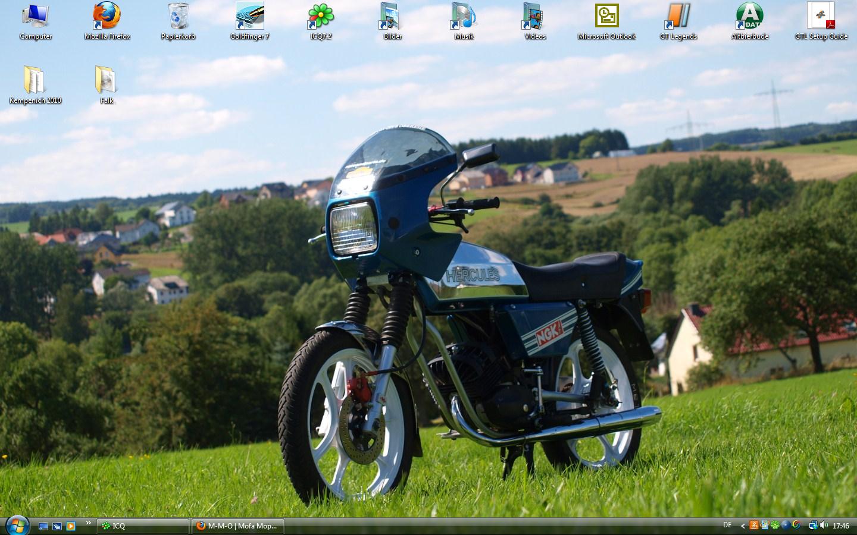Select the GTL Setup Guide PDF icon

pyautogui.click(x=821, y=18)
